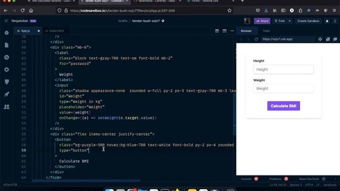
Task: Open the Explorer file icon in sidebar
Action: click(7, 45)
